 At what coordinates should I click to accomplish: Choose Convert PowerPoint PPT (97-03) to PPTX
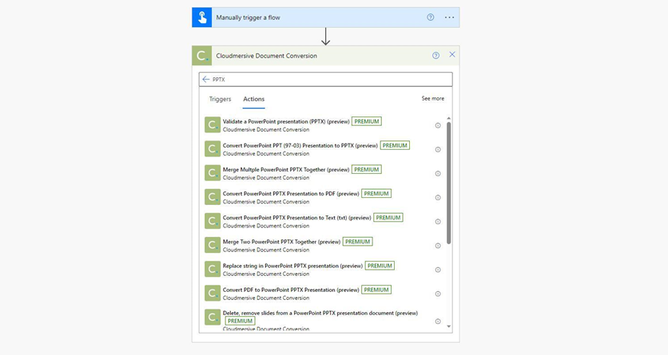click(x=300, y=146)
